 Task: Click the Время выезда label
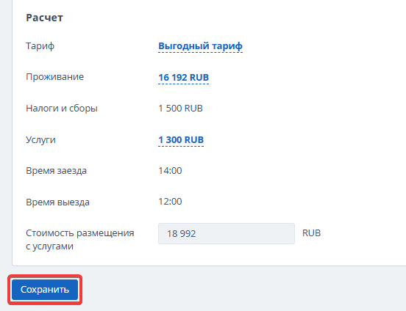[58, 202]
